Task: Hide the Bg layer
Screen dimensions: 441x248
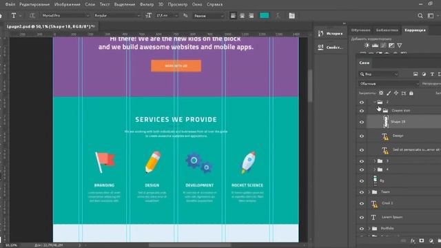Action: pyautogui.click(x=362, y=181)
